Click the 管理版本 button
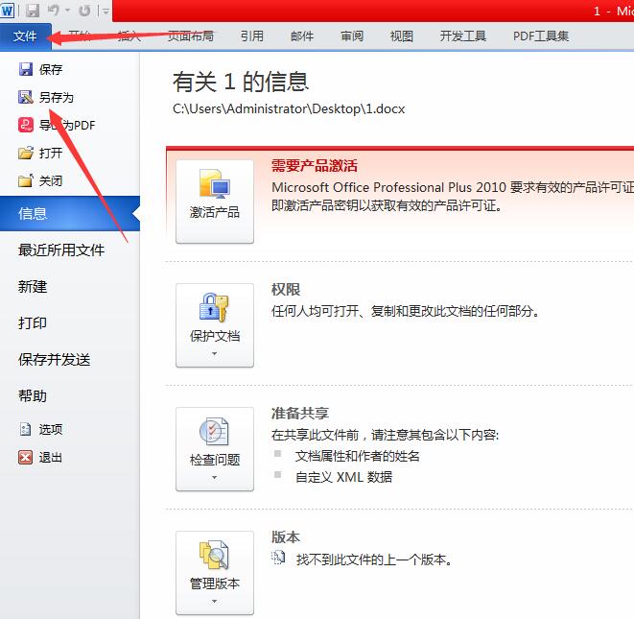Screen dimensions: 634x619 [215, 573]
